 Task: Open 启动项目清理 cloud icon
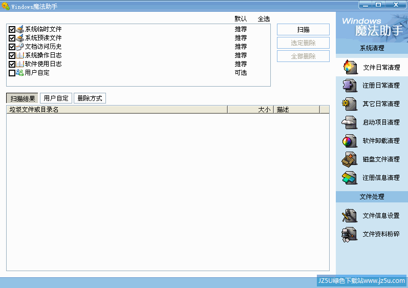pyautogui.click(x=349, y=122)
